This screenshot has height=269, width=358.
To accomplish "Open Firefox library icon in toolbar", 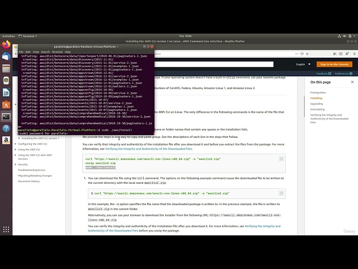I will click(335, 54).
